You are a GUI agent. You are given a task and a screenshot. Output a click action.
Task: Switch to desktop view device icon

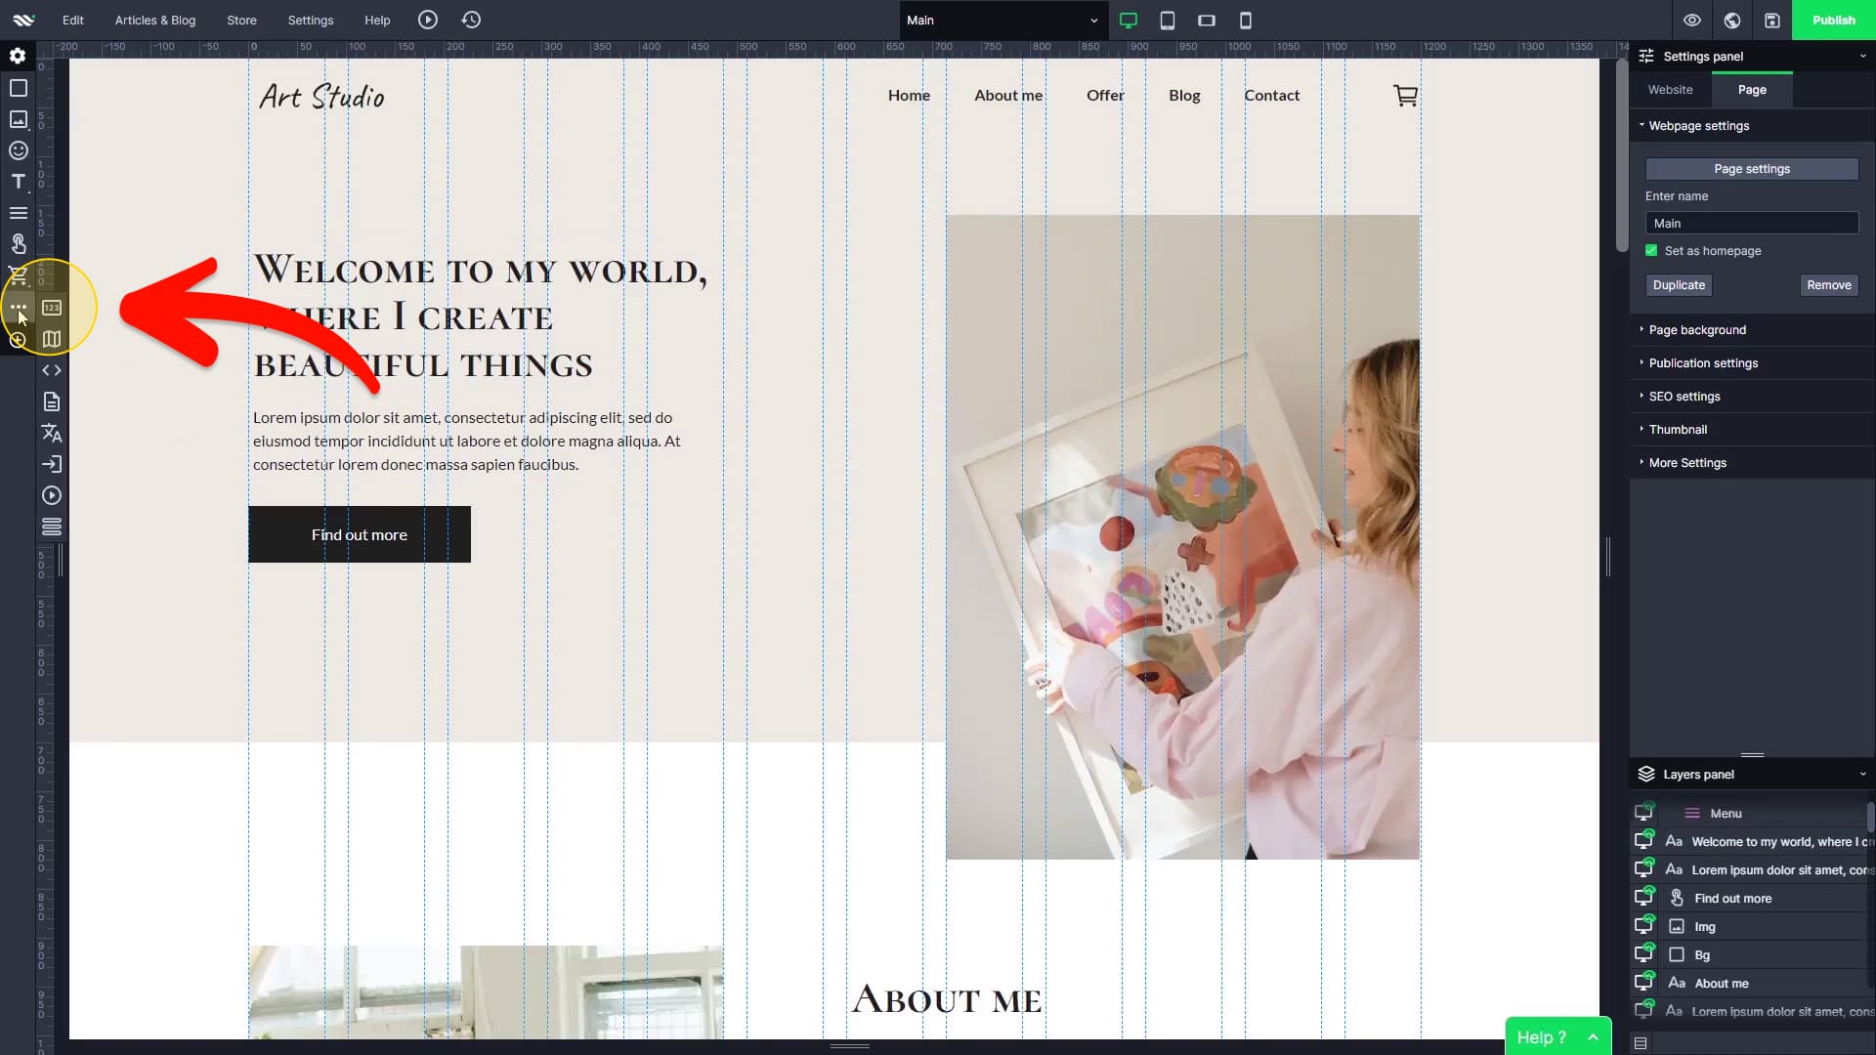1129,20
